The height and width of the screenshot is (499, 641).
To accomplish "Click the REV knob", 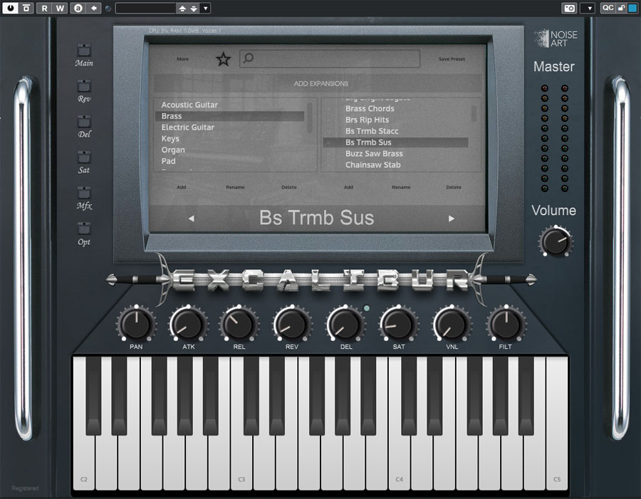I will (x=292, y=323).
